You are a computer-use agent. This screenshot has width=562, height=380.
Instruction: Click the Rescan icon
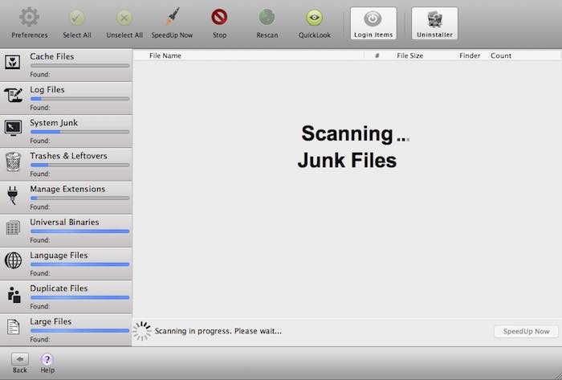tap(267, 17)
